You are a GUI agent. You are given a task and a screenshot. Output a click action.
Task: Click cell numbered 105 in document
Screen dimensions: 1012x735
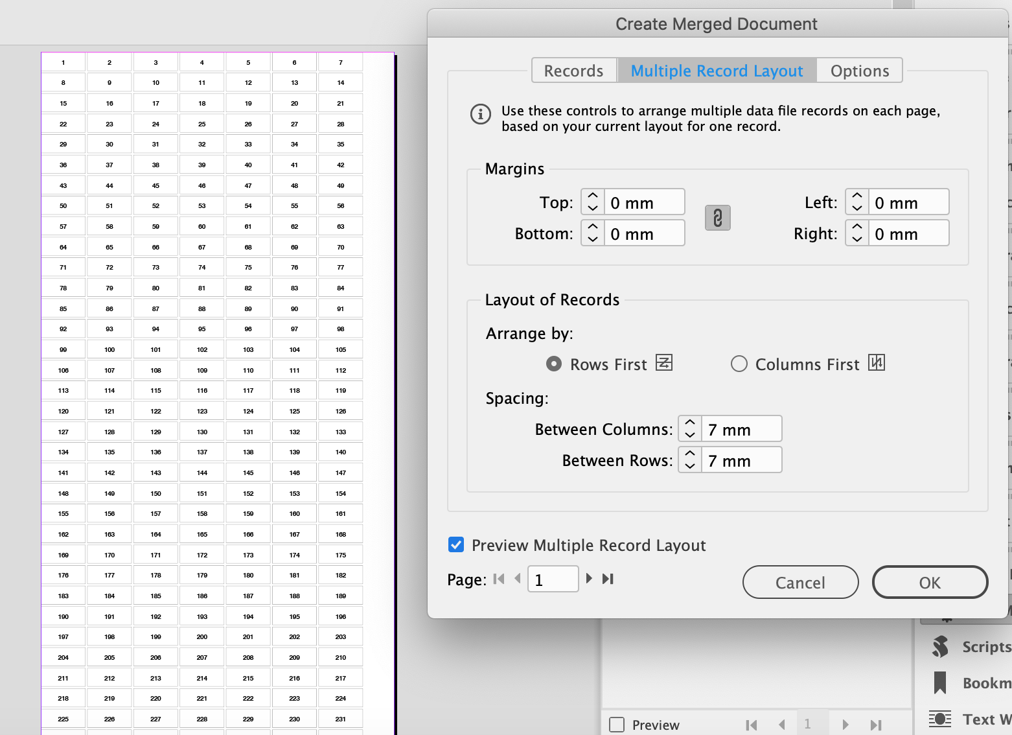(x=341, y=349)
